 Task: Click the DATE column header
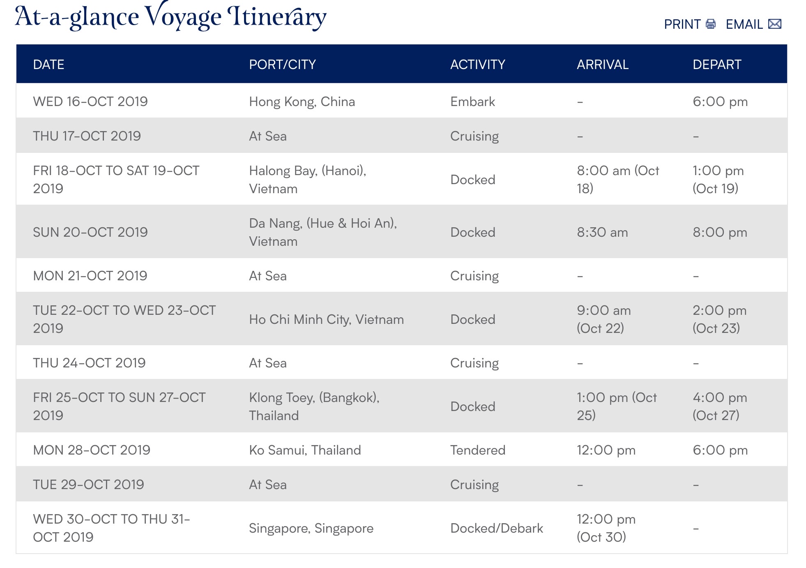(x=48, y=65)
